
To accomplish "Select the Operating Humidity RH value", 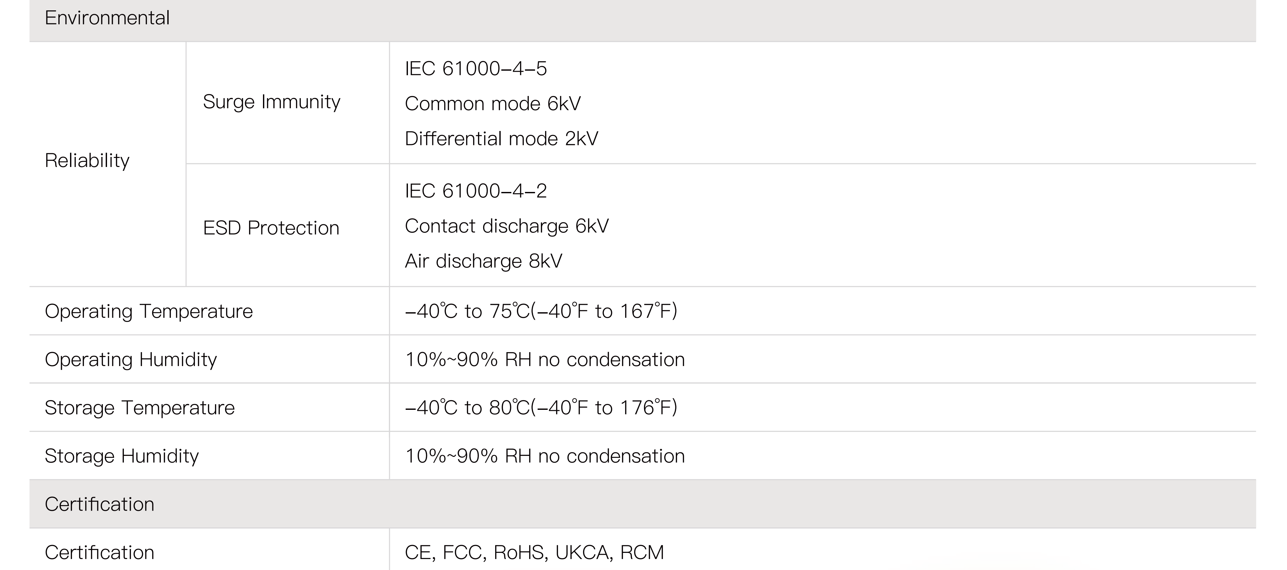I will (x=544, y=360).
